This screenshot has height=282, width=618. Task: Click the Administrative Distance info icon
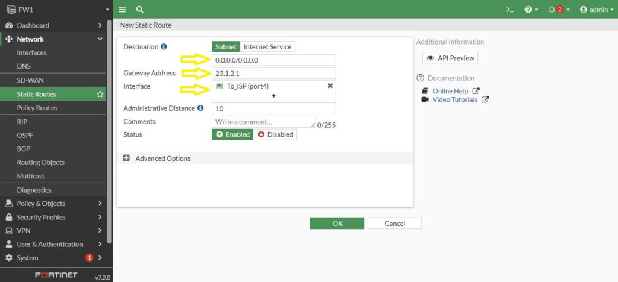[x=200, y=108]
